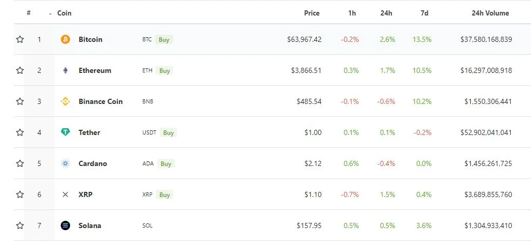Sort by the 1h change column

352,13
